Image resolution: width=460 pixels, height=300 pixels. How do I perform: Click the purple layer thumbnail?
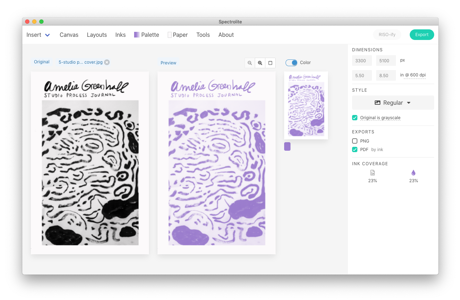306,105
